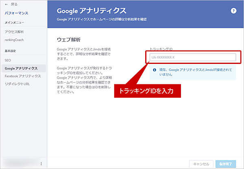Click the 保存完了 button
This screenshot has height=169, width=244.
pos(225,163)
